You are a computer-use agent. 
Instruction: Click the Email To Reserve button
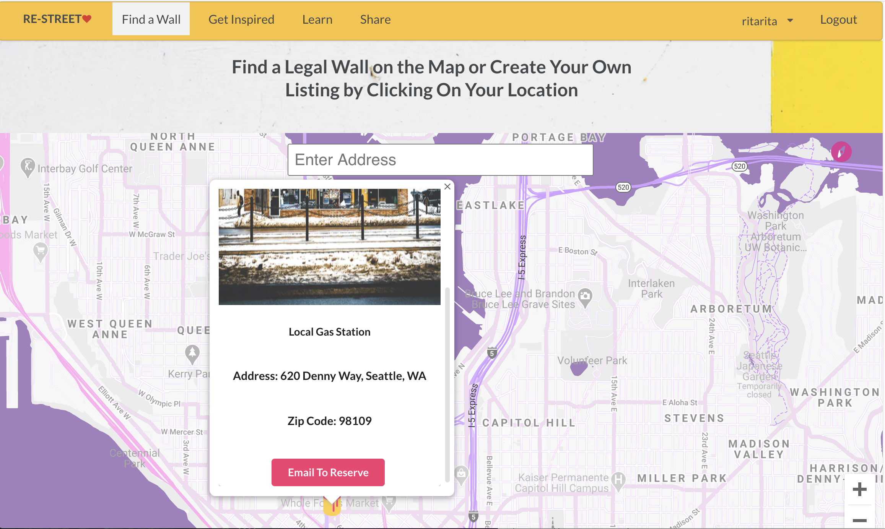tap(328, 472)
